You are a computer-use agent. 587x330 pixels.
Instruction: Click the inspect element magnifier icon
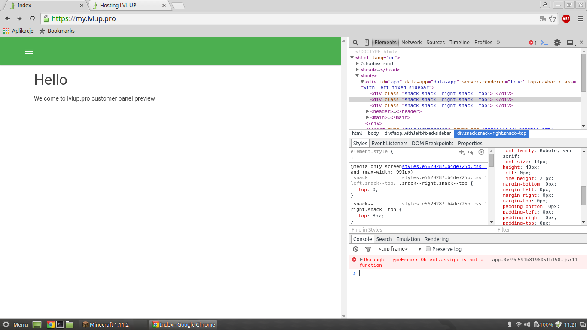355,43
